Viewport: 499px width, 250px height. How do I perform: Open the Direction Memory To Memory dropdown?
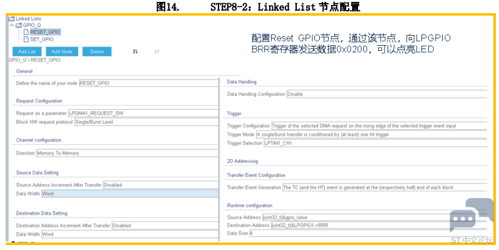127,153
